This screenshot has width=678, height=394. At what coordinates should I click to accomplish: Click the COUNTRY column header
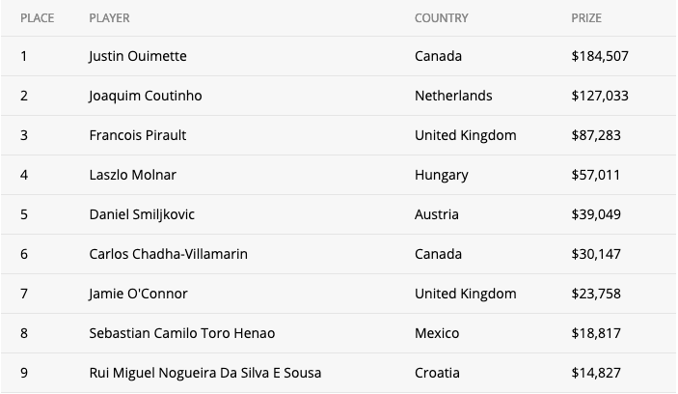coord(442,18)
